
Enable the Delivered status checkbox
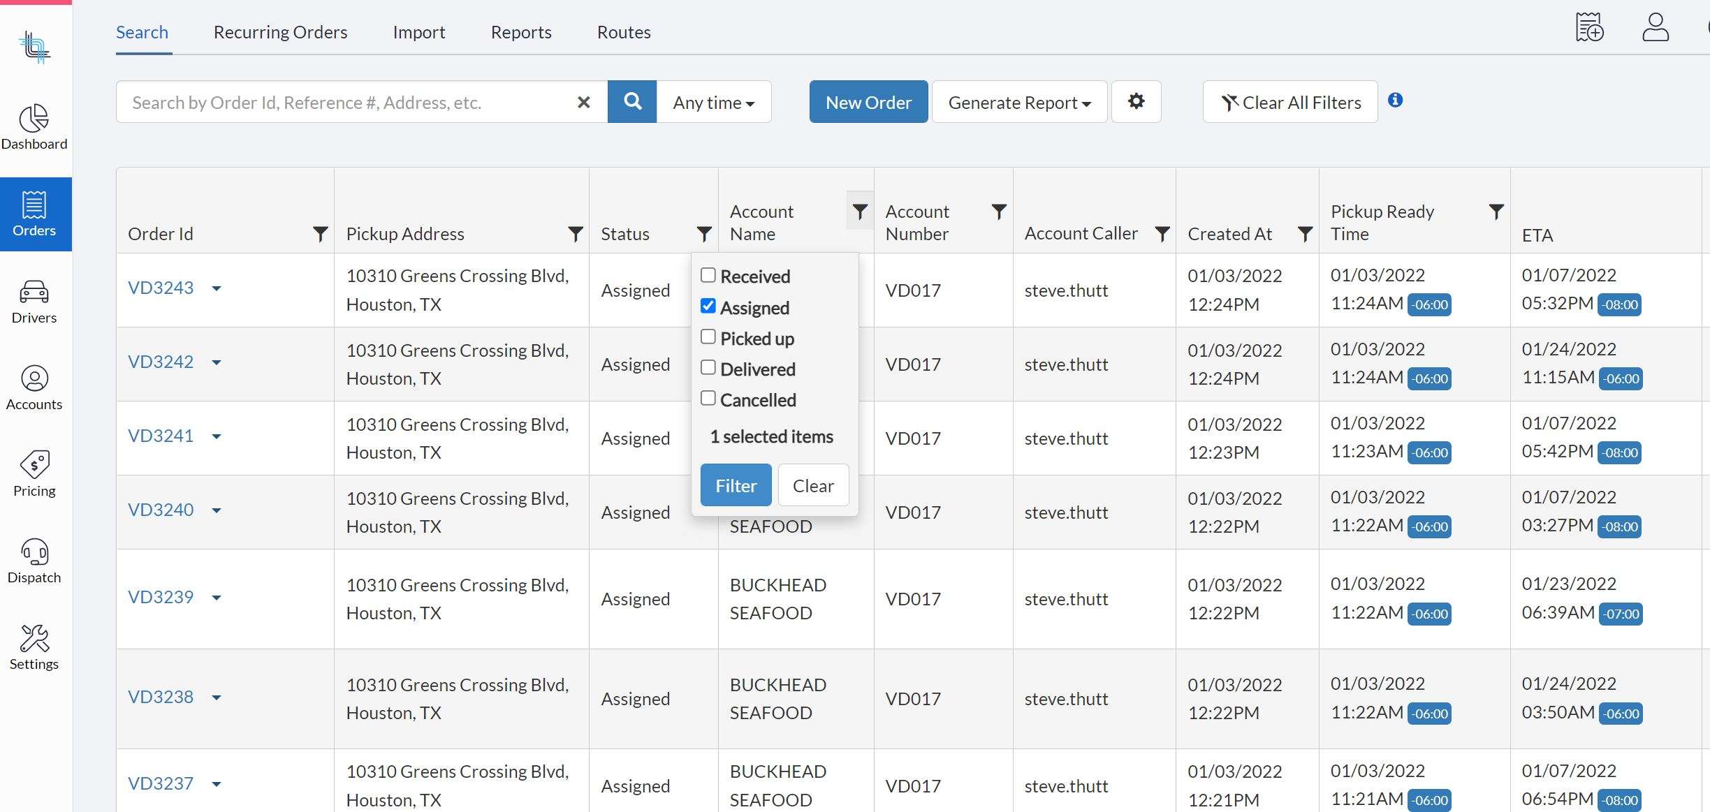[x=707, y=367]
